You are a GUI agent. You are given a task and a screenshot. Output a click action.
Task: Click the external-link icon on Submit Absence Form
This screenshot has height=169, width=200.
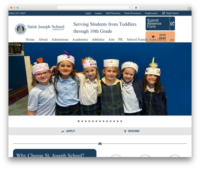[x=172, y=24]
